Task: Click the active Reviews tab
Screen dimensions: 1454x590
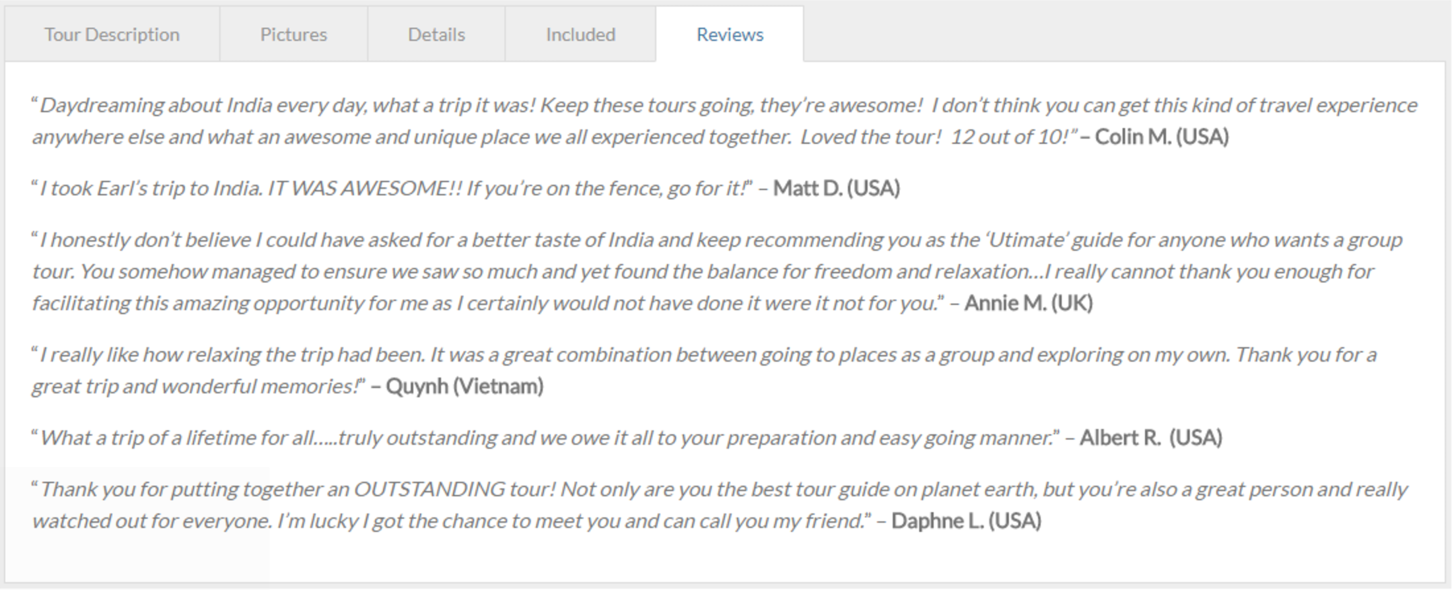Action: pos(730,34)
